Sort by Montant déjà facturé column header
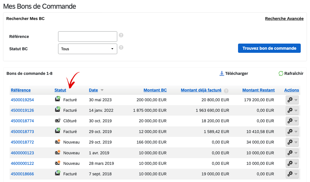The height and width of the screenshot is (182, 310). tap(201, 90)
